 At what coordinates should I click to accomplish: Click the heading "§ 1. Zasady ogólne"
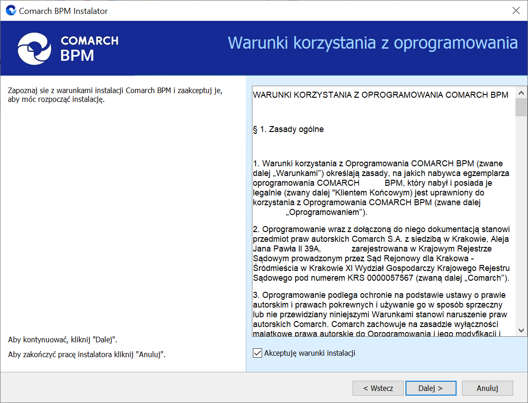click(288, 129)
